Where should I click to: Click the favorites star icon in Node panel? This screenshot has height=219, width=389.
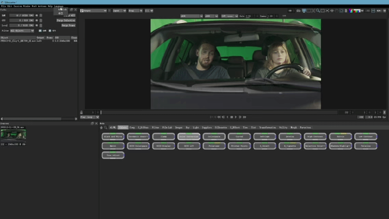(x=101, y=128)
